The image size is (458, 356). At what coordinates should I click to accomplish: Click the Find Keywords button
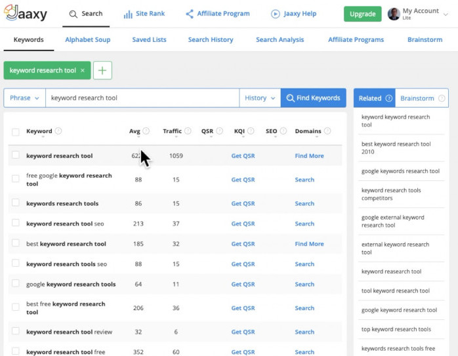[x=314, y=98]
